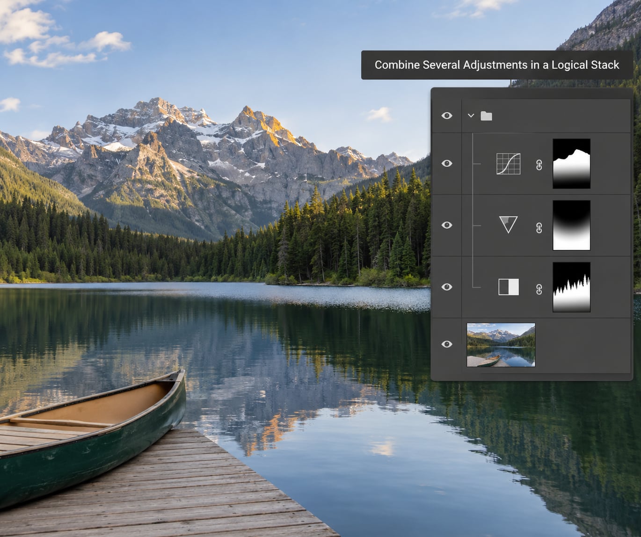Select the tree-silhouette layer mask thumbnail
The image size is (641, 537).
point(571,287)
